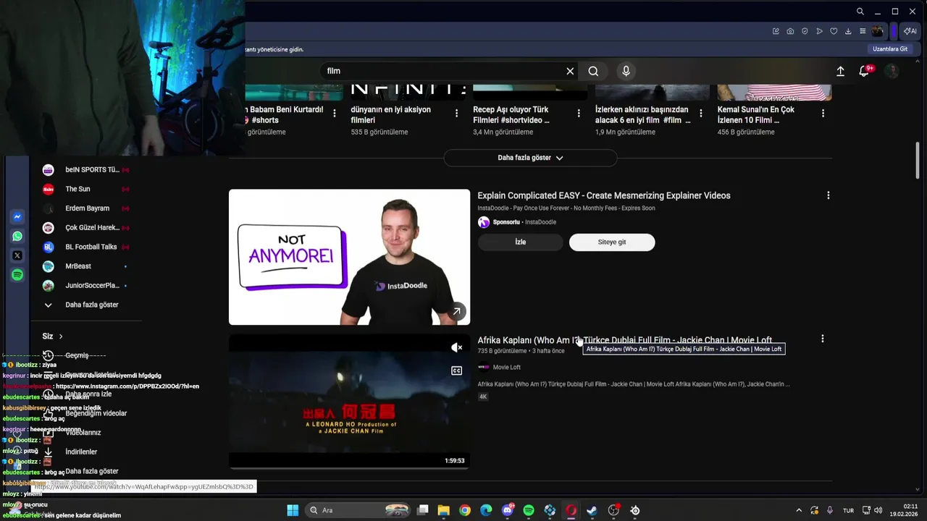Screen dimensions: 927x521
Task: Open options for 'dünyanın en iyi aksiyon filmleri'
Action: pyautogui.click(x=456, y=113)
